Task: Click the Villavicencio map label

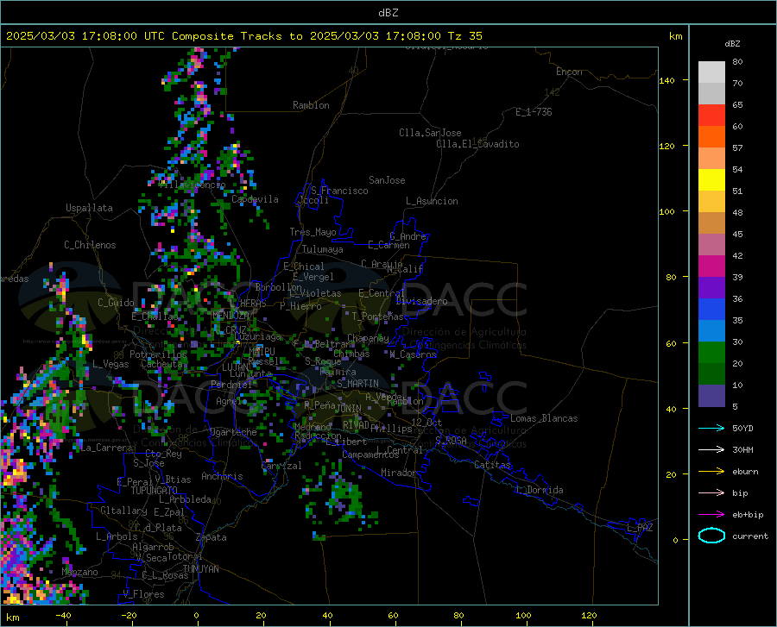Action: 193,185
